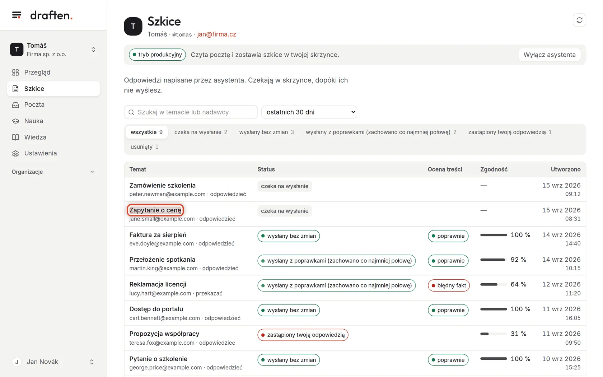603x377 pixels.
Task: Turn off assistant with Wyłącz asystenta
Action: pyautogui.click(x=549, y=55)
